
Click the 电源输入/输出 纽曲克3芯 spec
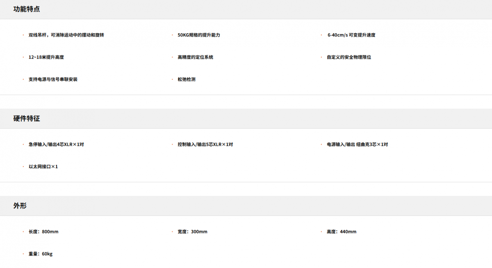[x=357, y=145]
